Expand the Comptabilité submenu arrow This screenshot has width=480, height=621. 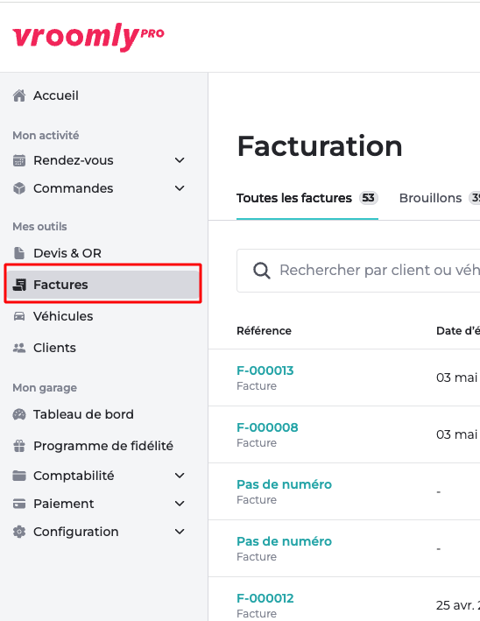(x=180, y=476)
